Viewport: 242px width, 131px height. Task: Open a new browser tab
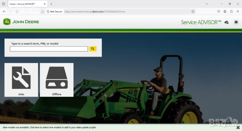tap(51, 4)
